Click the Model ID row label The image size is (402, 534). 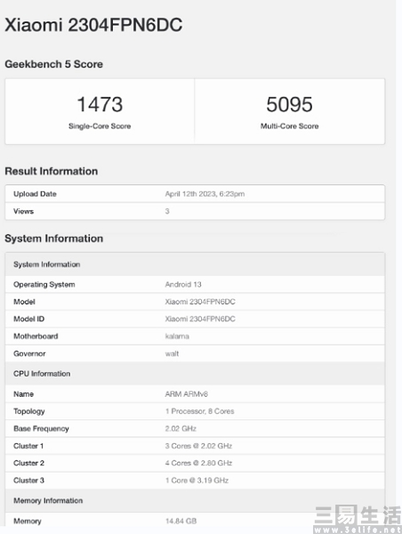pyautogui.click(x=29, y=319)
